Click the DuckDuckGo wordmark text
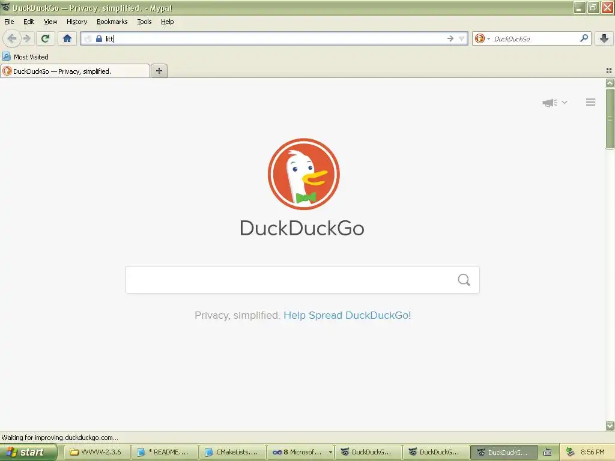 302,228
